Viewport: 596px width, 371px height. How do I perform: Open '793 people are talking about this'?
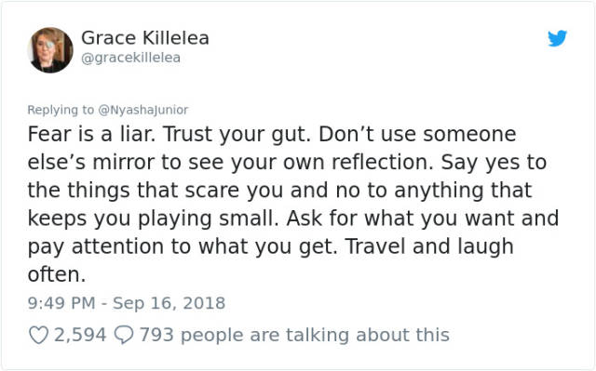click(x=294, y=335)
